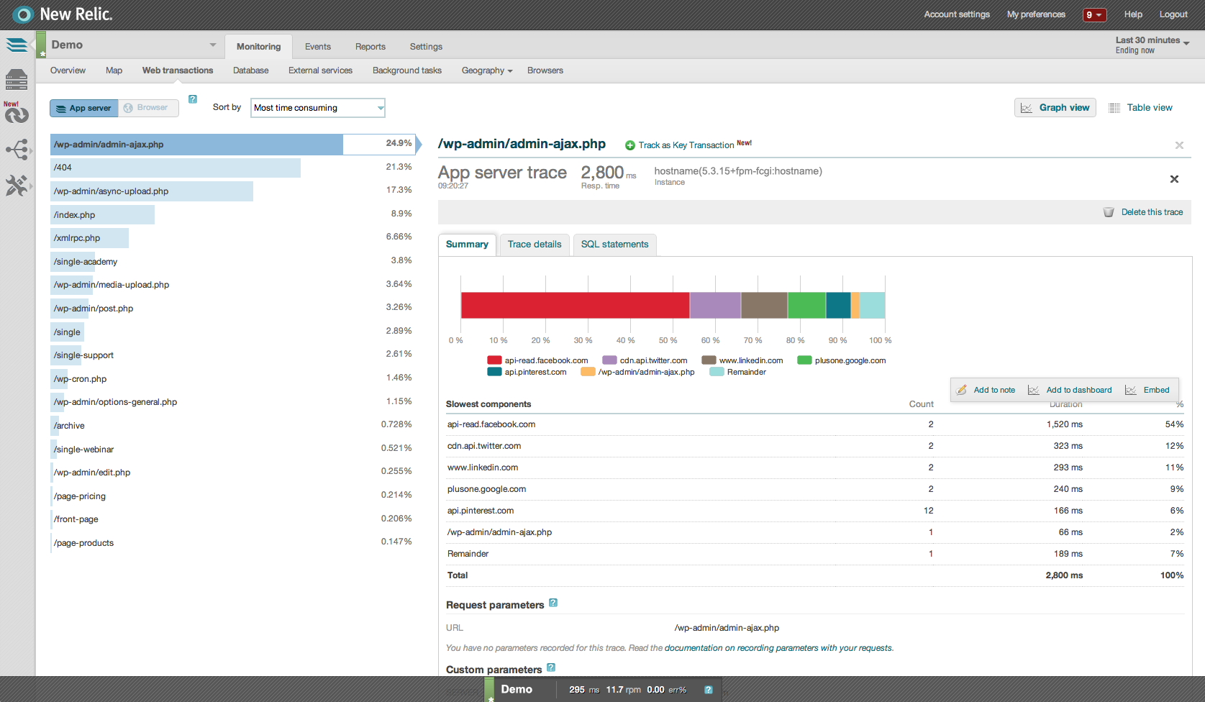The height and width of the screenshot is (702, 1205).
Task: Click red api-read.facebook.com legend swatch
Action: click(x=494, y=360)
